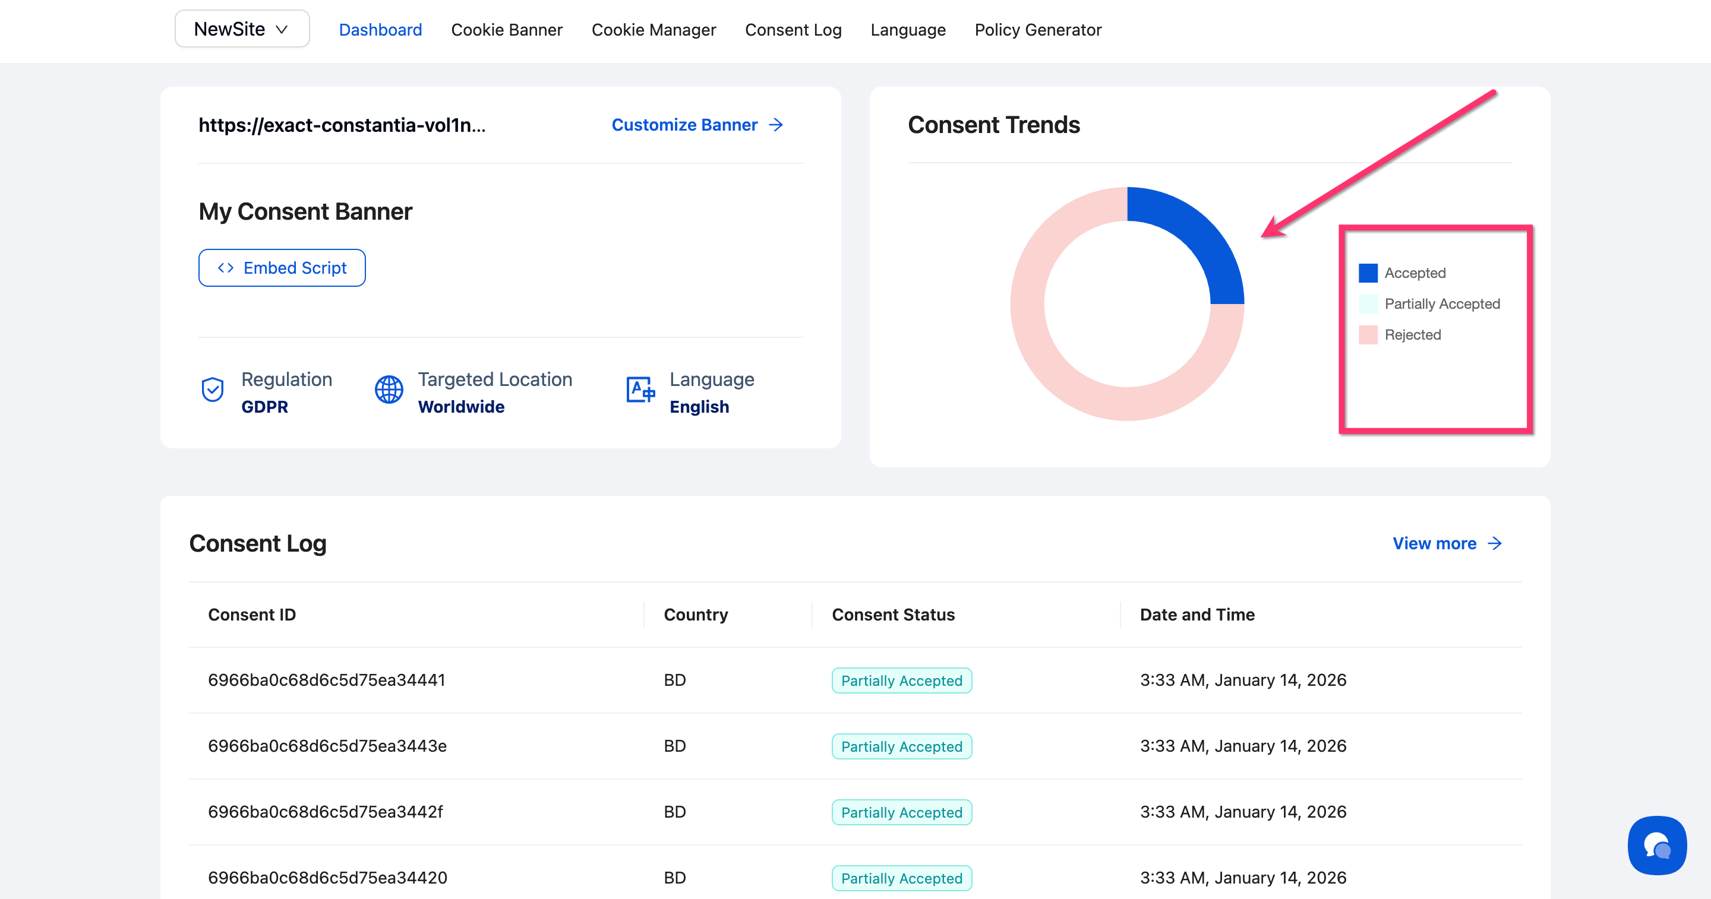Click the Embed Script button
This screenshot has width=1711, height=899.
[282, 268]
